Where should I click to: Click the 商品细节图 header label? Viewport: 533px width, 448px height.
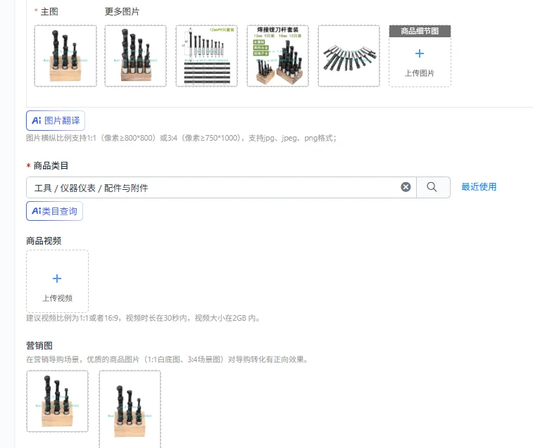pyautogui.click(x=420, y=31)
